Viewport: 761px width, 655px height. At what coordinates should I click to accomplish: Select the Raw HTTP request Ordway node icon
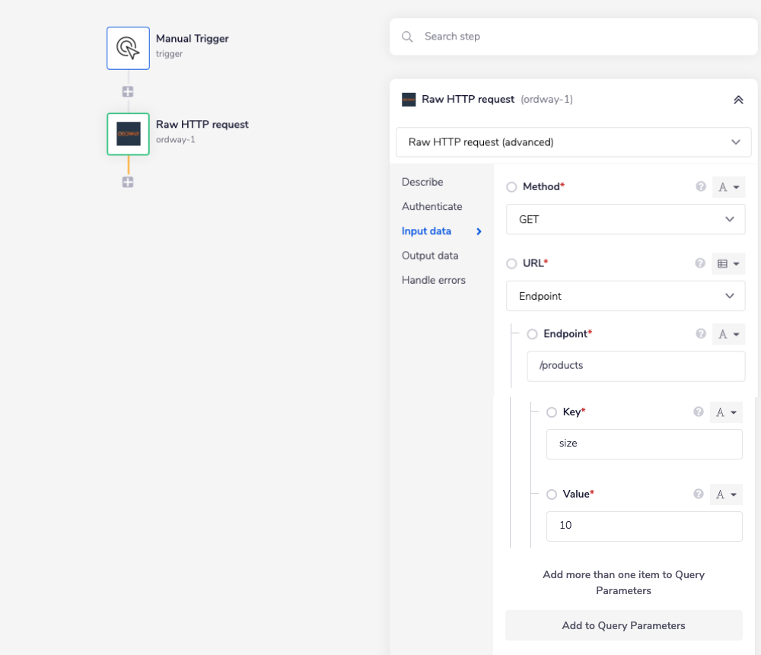click(128, 134)
